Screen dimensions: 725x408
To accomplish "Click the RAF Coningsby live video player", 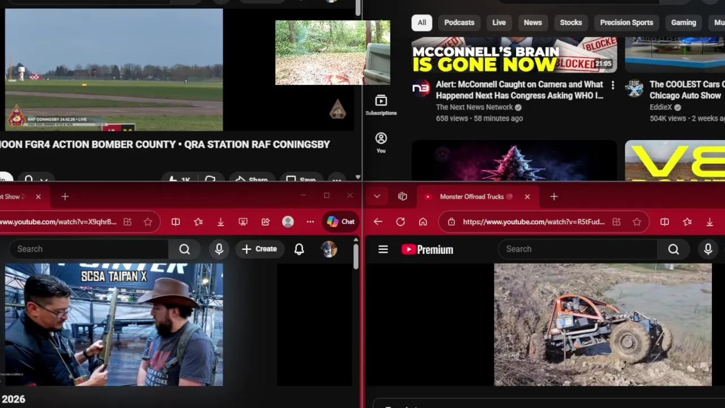I will click(114, 70).
